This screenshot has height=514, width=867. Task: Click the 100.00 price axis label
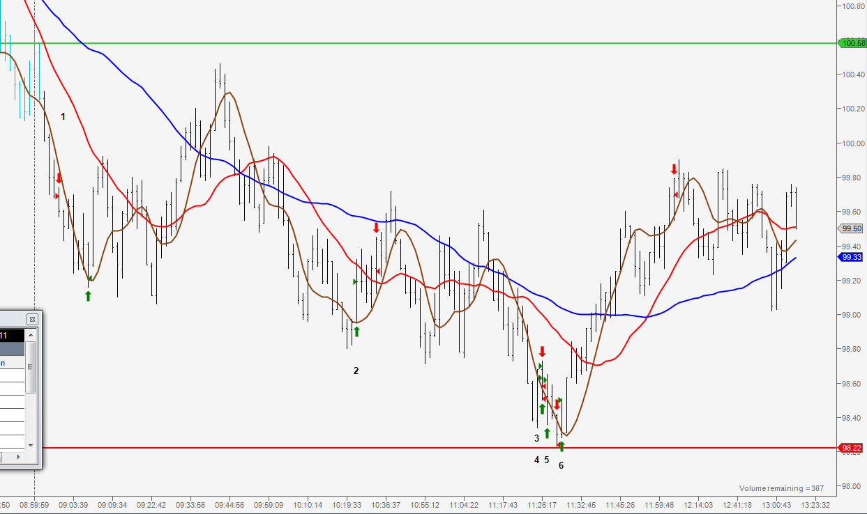click(853, 143)
